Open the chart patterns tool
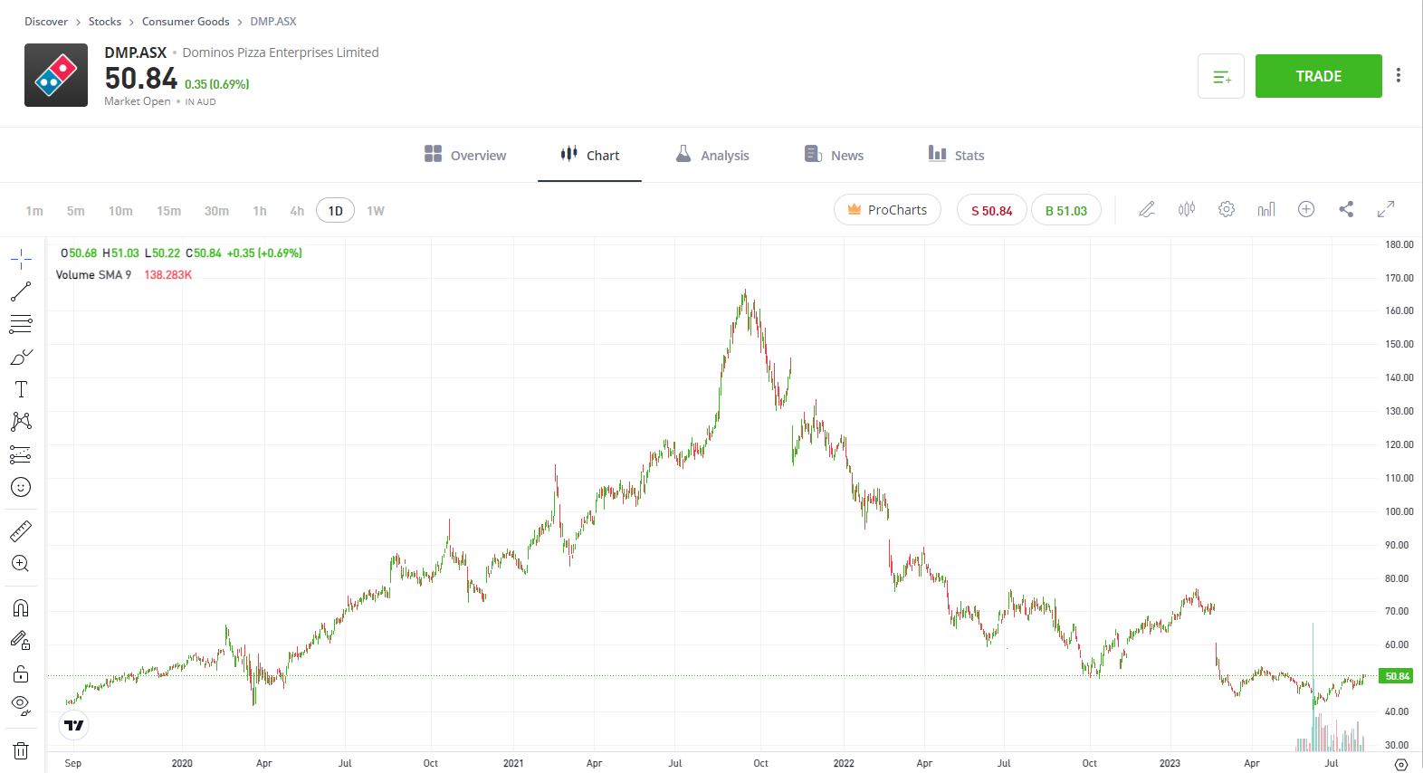 21,422
